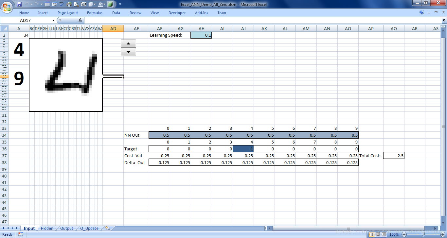Click the Save floppy disk icon
This screenshot has width=447, height=238.
19,4
